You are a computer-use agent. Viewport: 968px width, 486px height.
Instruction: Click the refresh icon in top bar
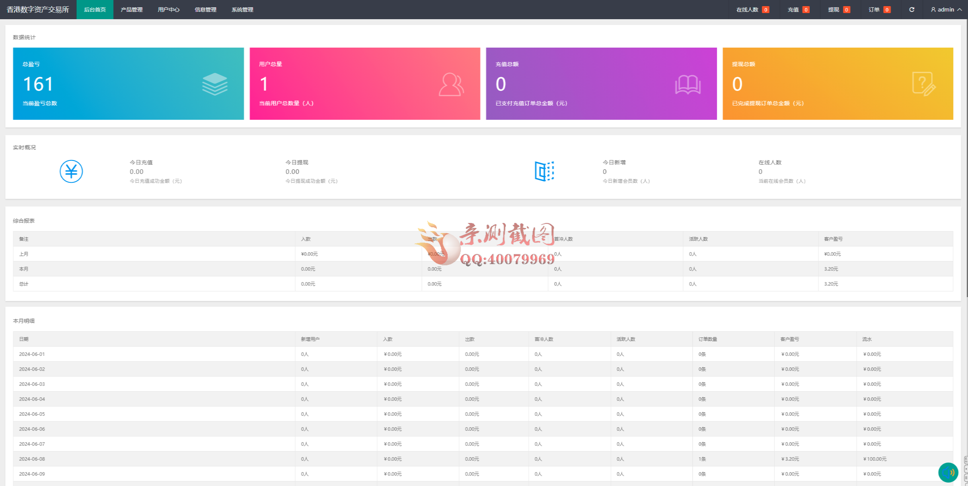coord(912,10)
